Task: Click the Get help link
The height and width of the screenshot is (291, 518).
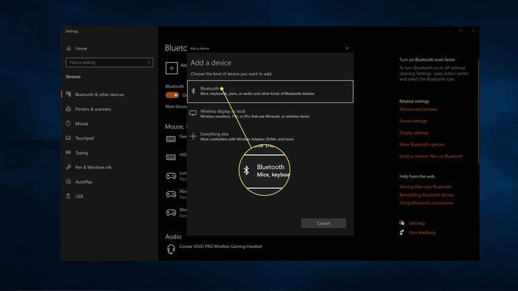Action: pos(417,223)
